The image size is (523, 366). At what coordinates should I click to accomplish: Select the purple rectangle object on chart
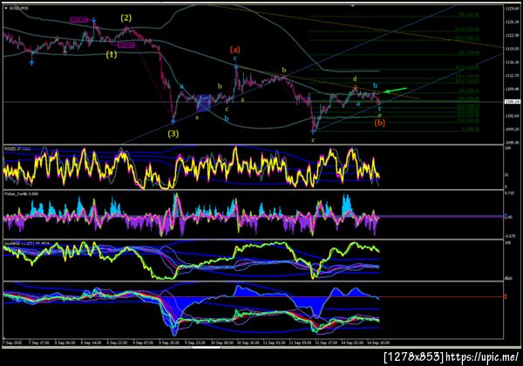point(203,103)
